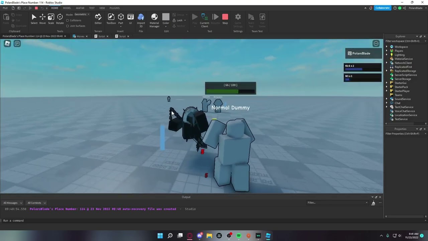Viewport: 428px width, 241px height.
Task: Open Windows taskbar search
Action: pyautogui.click(x=170, y=236)
